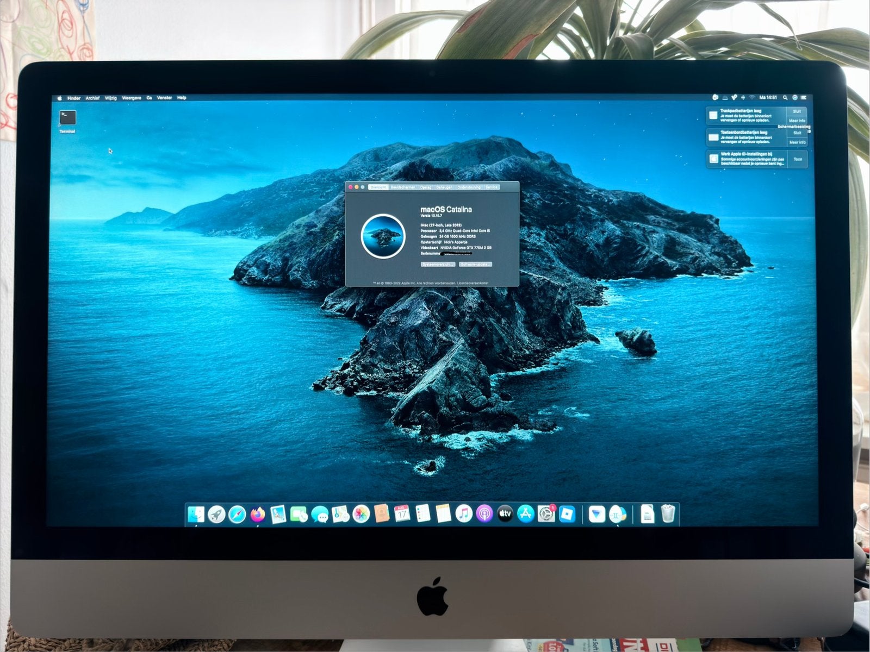Select the Overzicht tab
The width and height of the screenshot is (870, 652).
click(x=378, y=187)
